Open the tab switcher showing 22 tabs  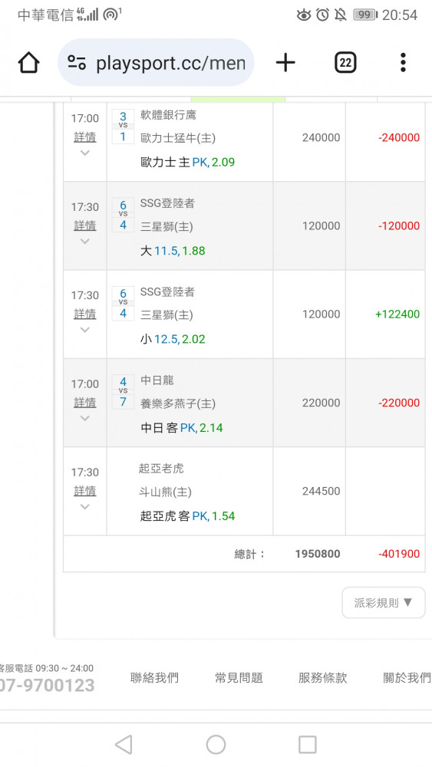pos(345,63)
